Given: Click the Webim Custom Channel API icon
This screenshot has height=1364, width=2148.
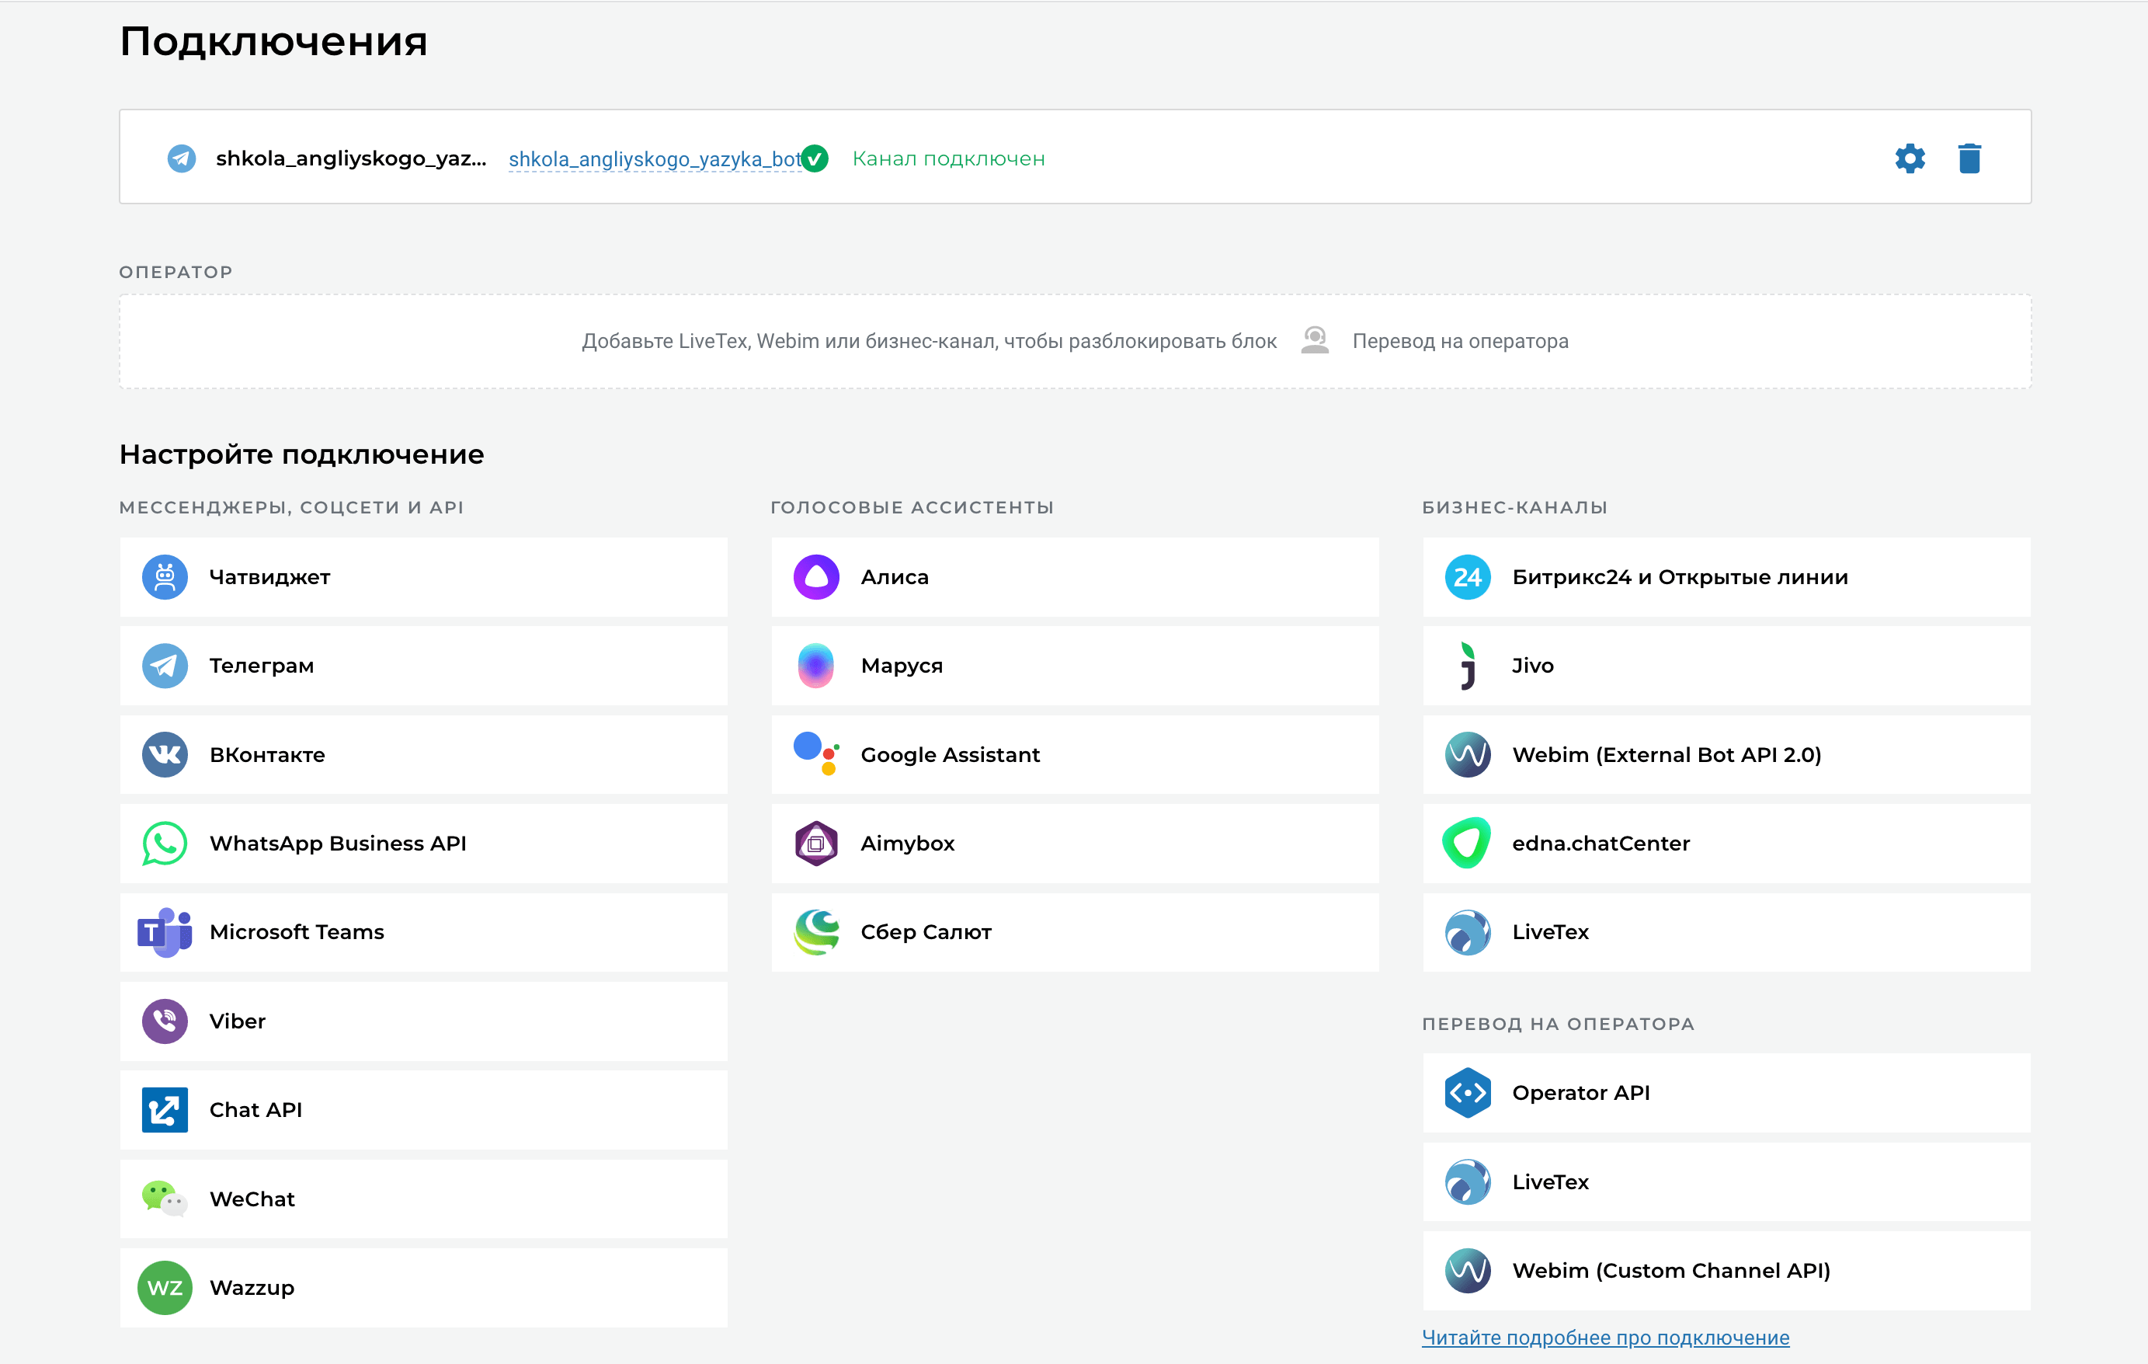Looking at the screenshot, I should coord(1468,1270).
